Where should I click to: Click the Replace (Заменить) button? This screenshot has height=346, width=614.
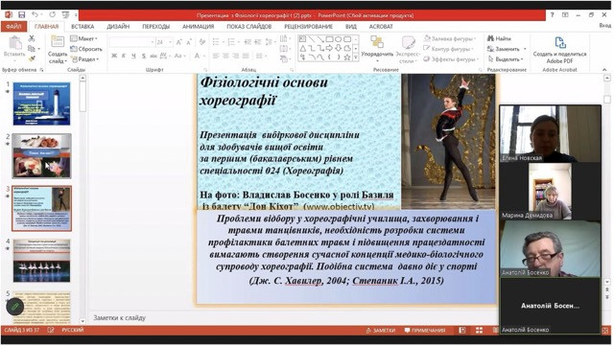click(507, 49)
